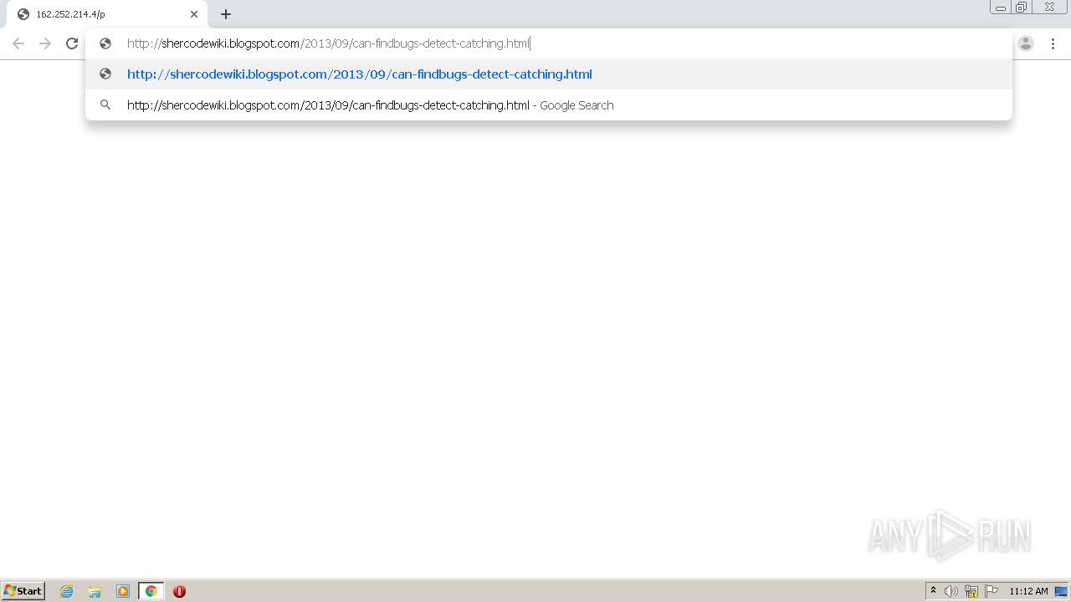Image resolution: width=1071 pixels, height=602 pixels.
Task: Choose the Google Search suggestion for the URL
Action: click(549, 105)
